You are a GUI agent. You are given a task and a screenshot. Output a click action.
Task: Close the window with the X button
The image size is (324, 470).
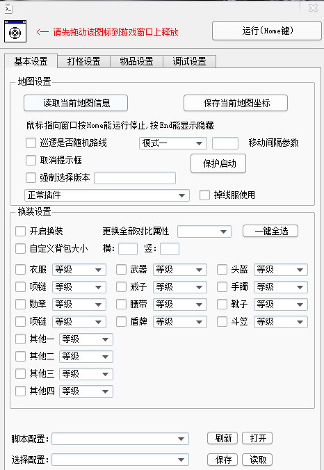pos(313,8)
